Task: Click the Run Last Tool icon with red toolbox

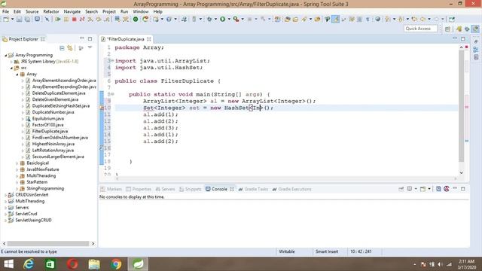Action: [x=236, y=19]
